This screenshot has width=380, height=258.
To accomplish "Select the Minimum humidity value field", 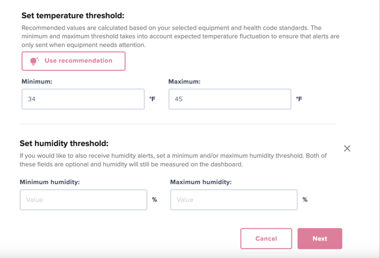I will point(83,200).
